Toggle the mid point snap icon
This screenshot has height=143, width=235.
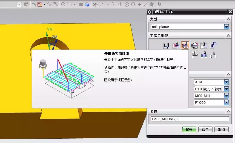click(108, 5)
